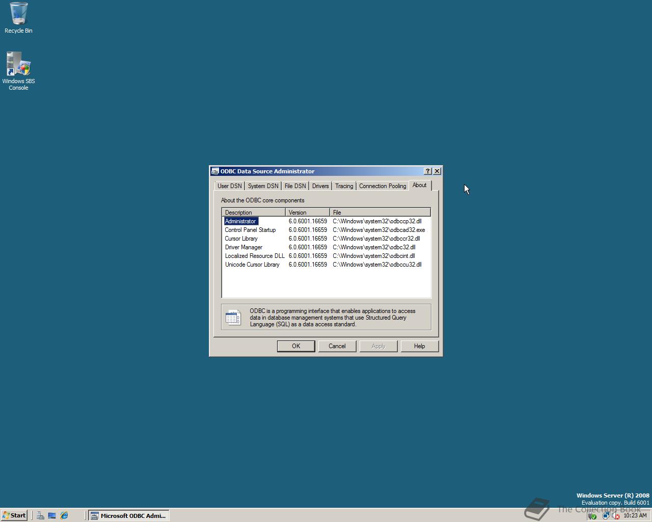The height and width of the screenshot is (522, 652).
Task: Close the ODBC Data Source Administrator dialog
Action: [437, 171]
